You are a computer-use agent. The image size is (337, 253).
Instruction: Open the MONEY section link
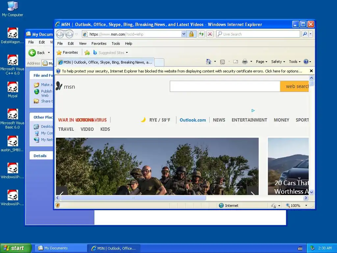coord(281,120)
